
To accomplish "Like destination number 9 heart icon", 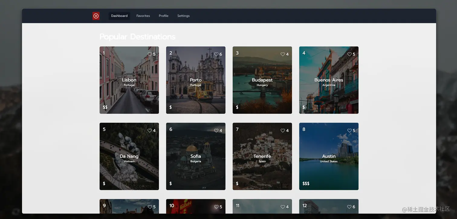I will tap(150, 207).
